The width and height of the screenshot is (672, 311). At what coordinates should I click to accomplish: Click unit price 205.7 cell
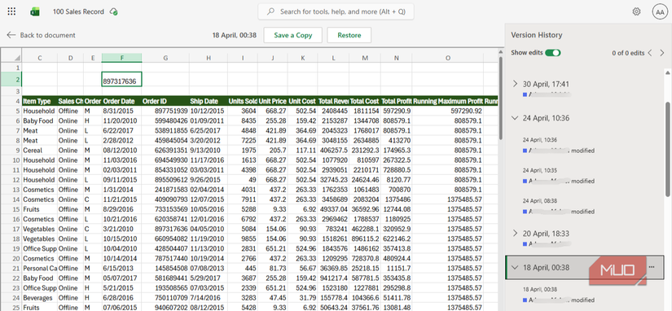tap(273, 151)
